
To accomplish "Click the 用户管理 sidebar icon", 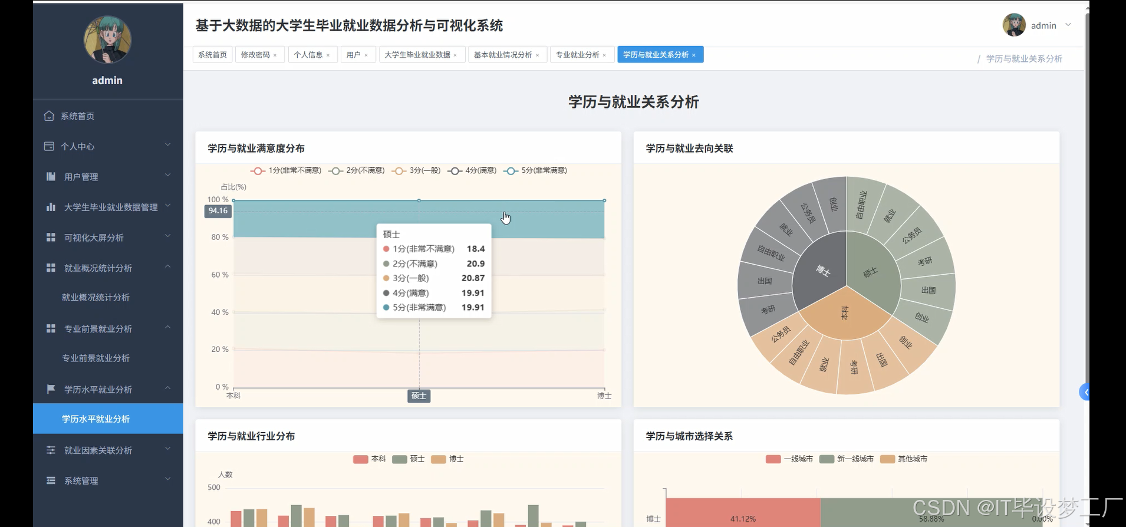I will (51, 176).
